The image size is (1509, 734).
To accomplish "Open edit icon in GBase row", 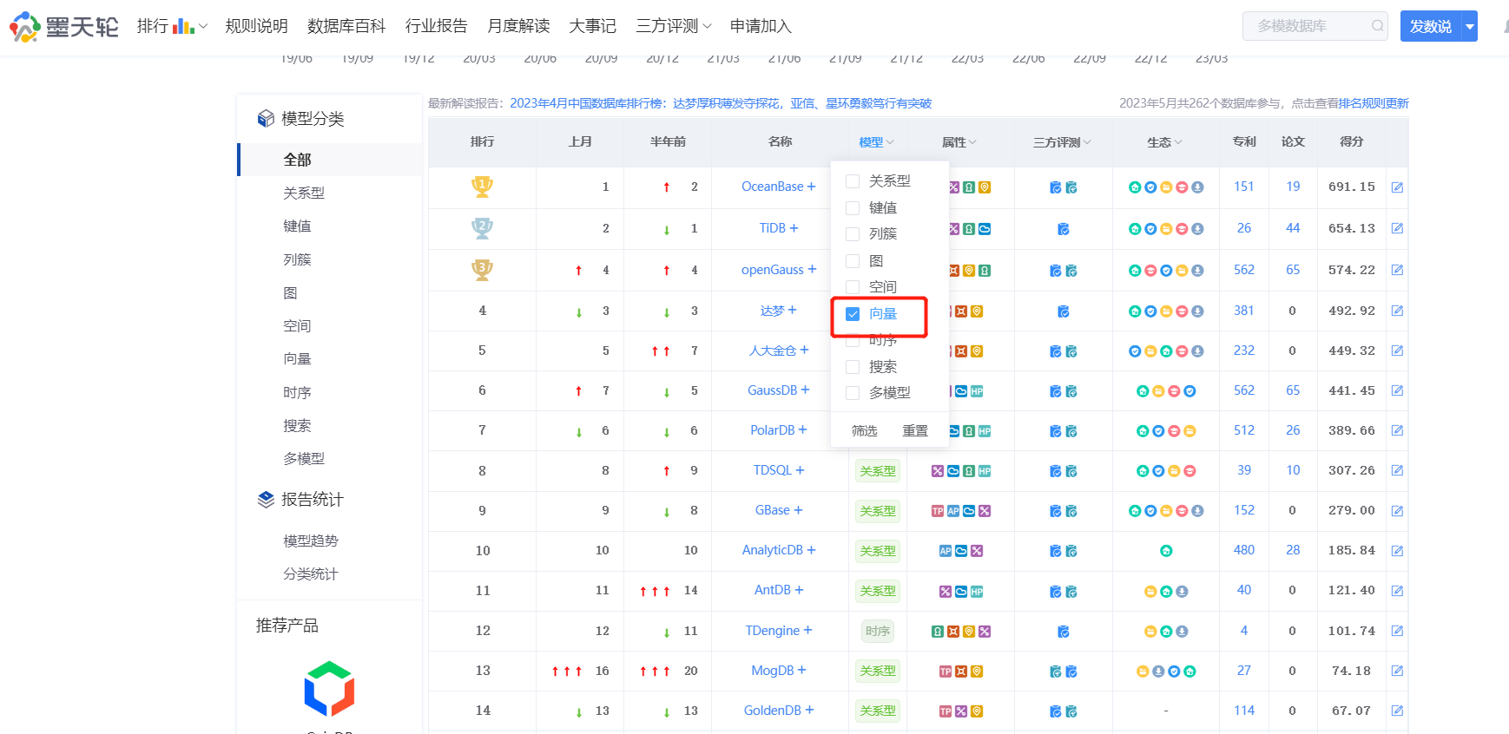I will [1397, 511].
